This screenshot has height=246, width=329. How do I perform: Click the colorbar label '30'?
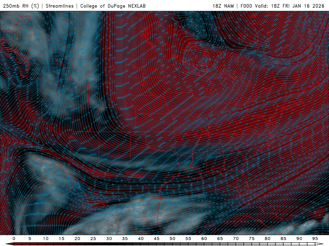[109, 239]
